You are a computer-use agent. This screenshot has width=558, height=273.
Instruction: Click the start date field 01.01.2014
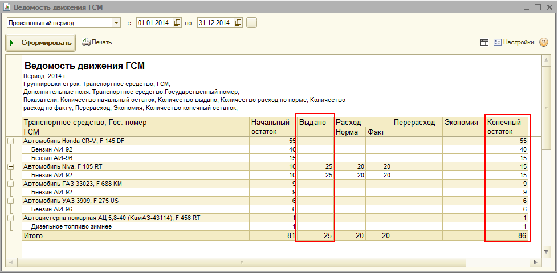(154, 23)
